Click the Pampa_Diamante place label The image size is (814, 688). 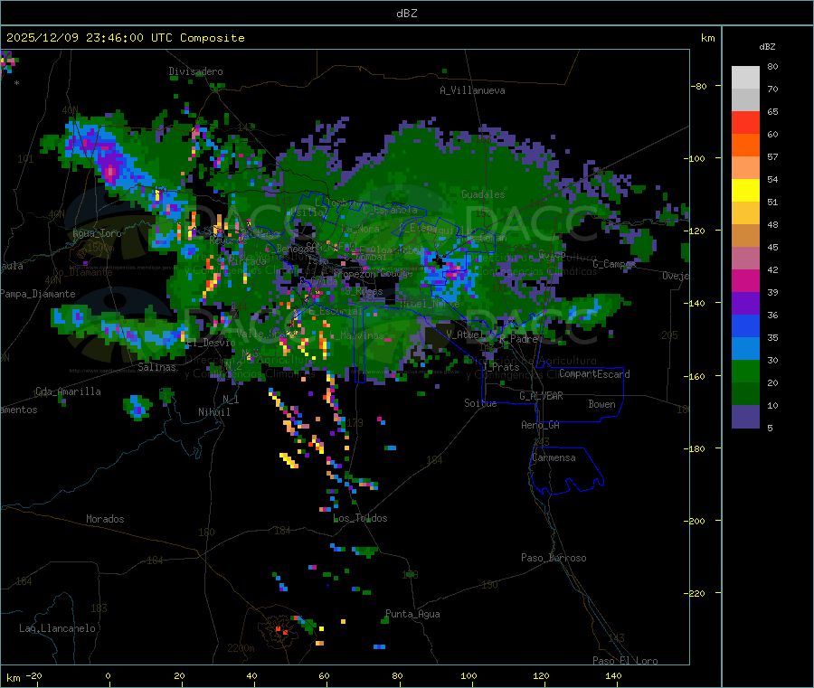coord(38,294)
